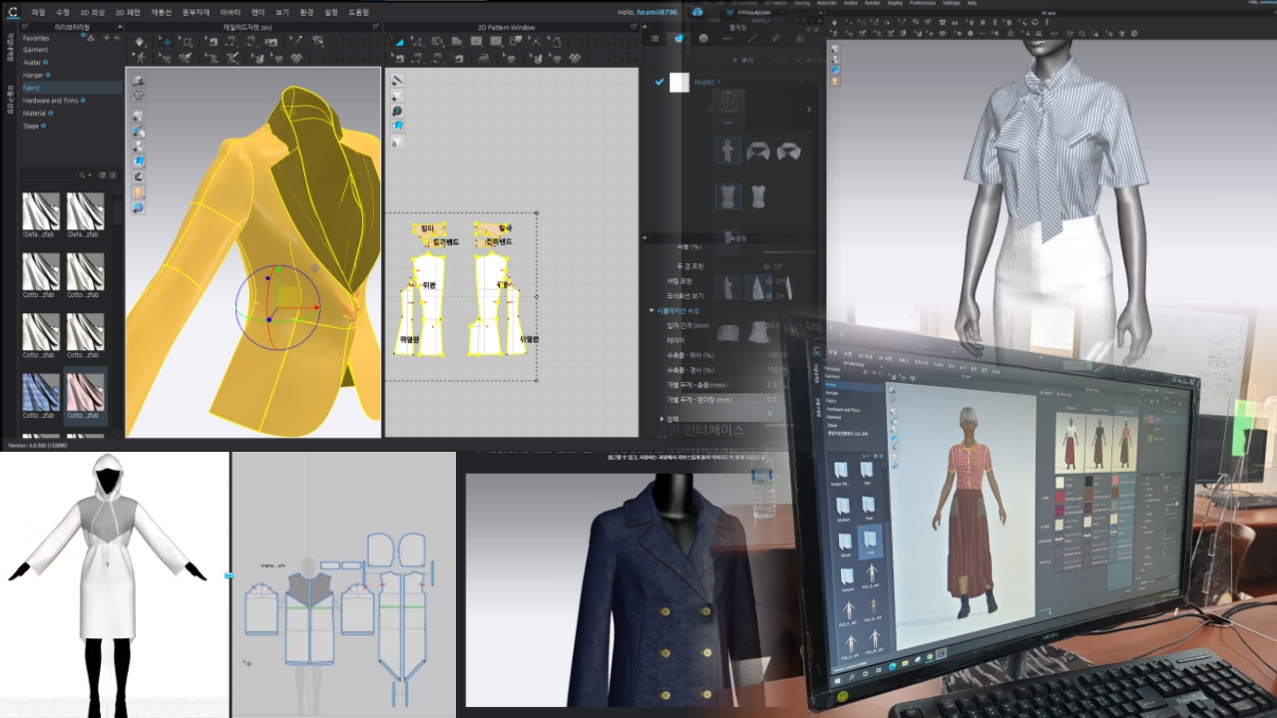Image resolution: width=1277 pixels, height=718 pixels.
Task: Click the library search input field
Action: click(47, 175)
